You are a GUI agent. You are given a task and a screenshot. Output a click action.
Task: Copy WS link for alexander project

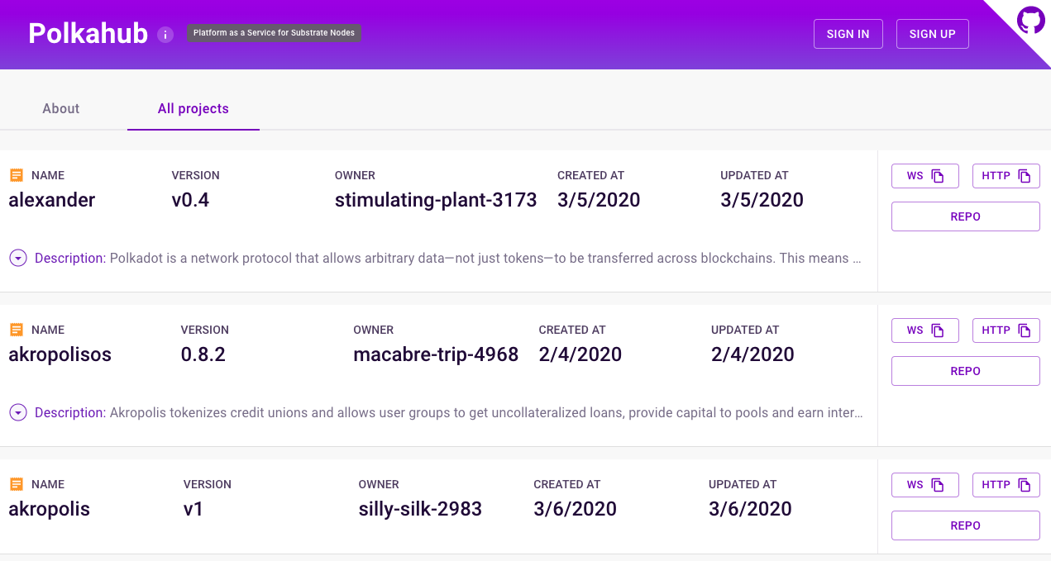click(925, 176)
